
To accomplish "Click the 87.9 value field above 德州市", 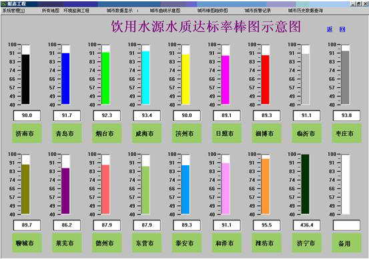I will point(107,225).
